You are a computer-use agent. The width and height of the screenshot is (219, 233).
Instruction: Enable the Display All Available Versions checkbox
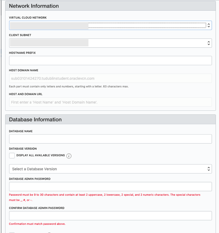(x=12, y=156)
